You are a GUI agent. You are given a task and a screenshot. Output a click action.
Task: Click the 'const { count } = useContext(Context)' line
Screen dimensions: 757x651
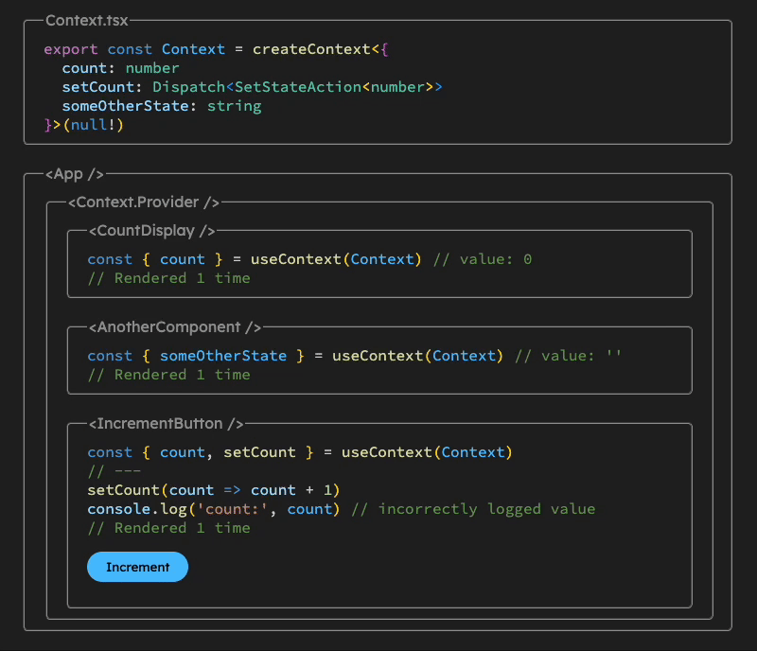coord(255,259)
